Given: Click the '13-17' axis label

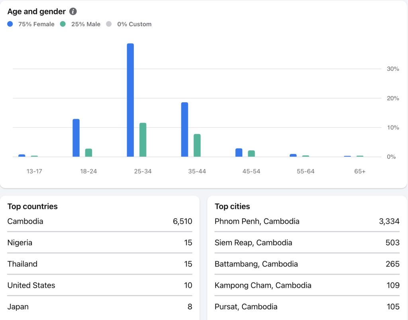Looking at the screenshot, I should pyautogui.click(x=34, y=171).
